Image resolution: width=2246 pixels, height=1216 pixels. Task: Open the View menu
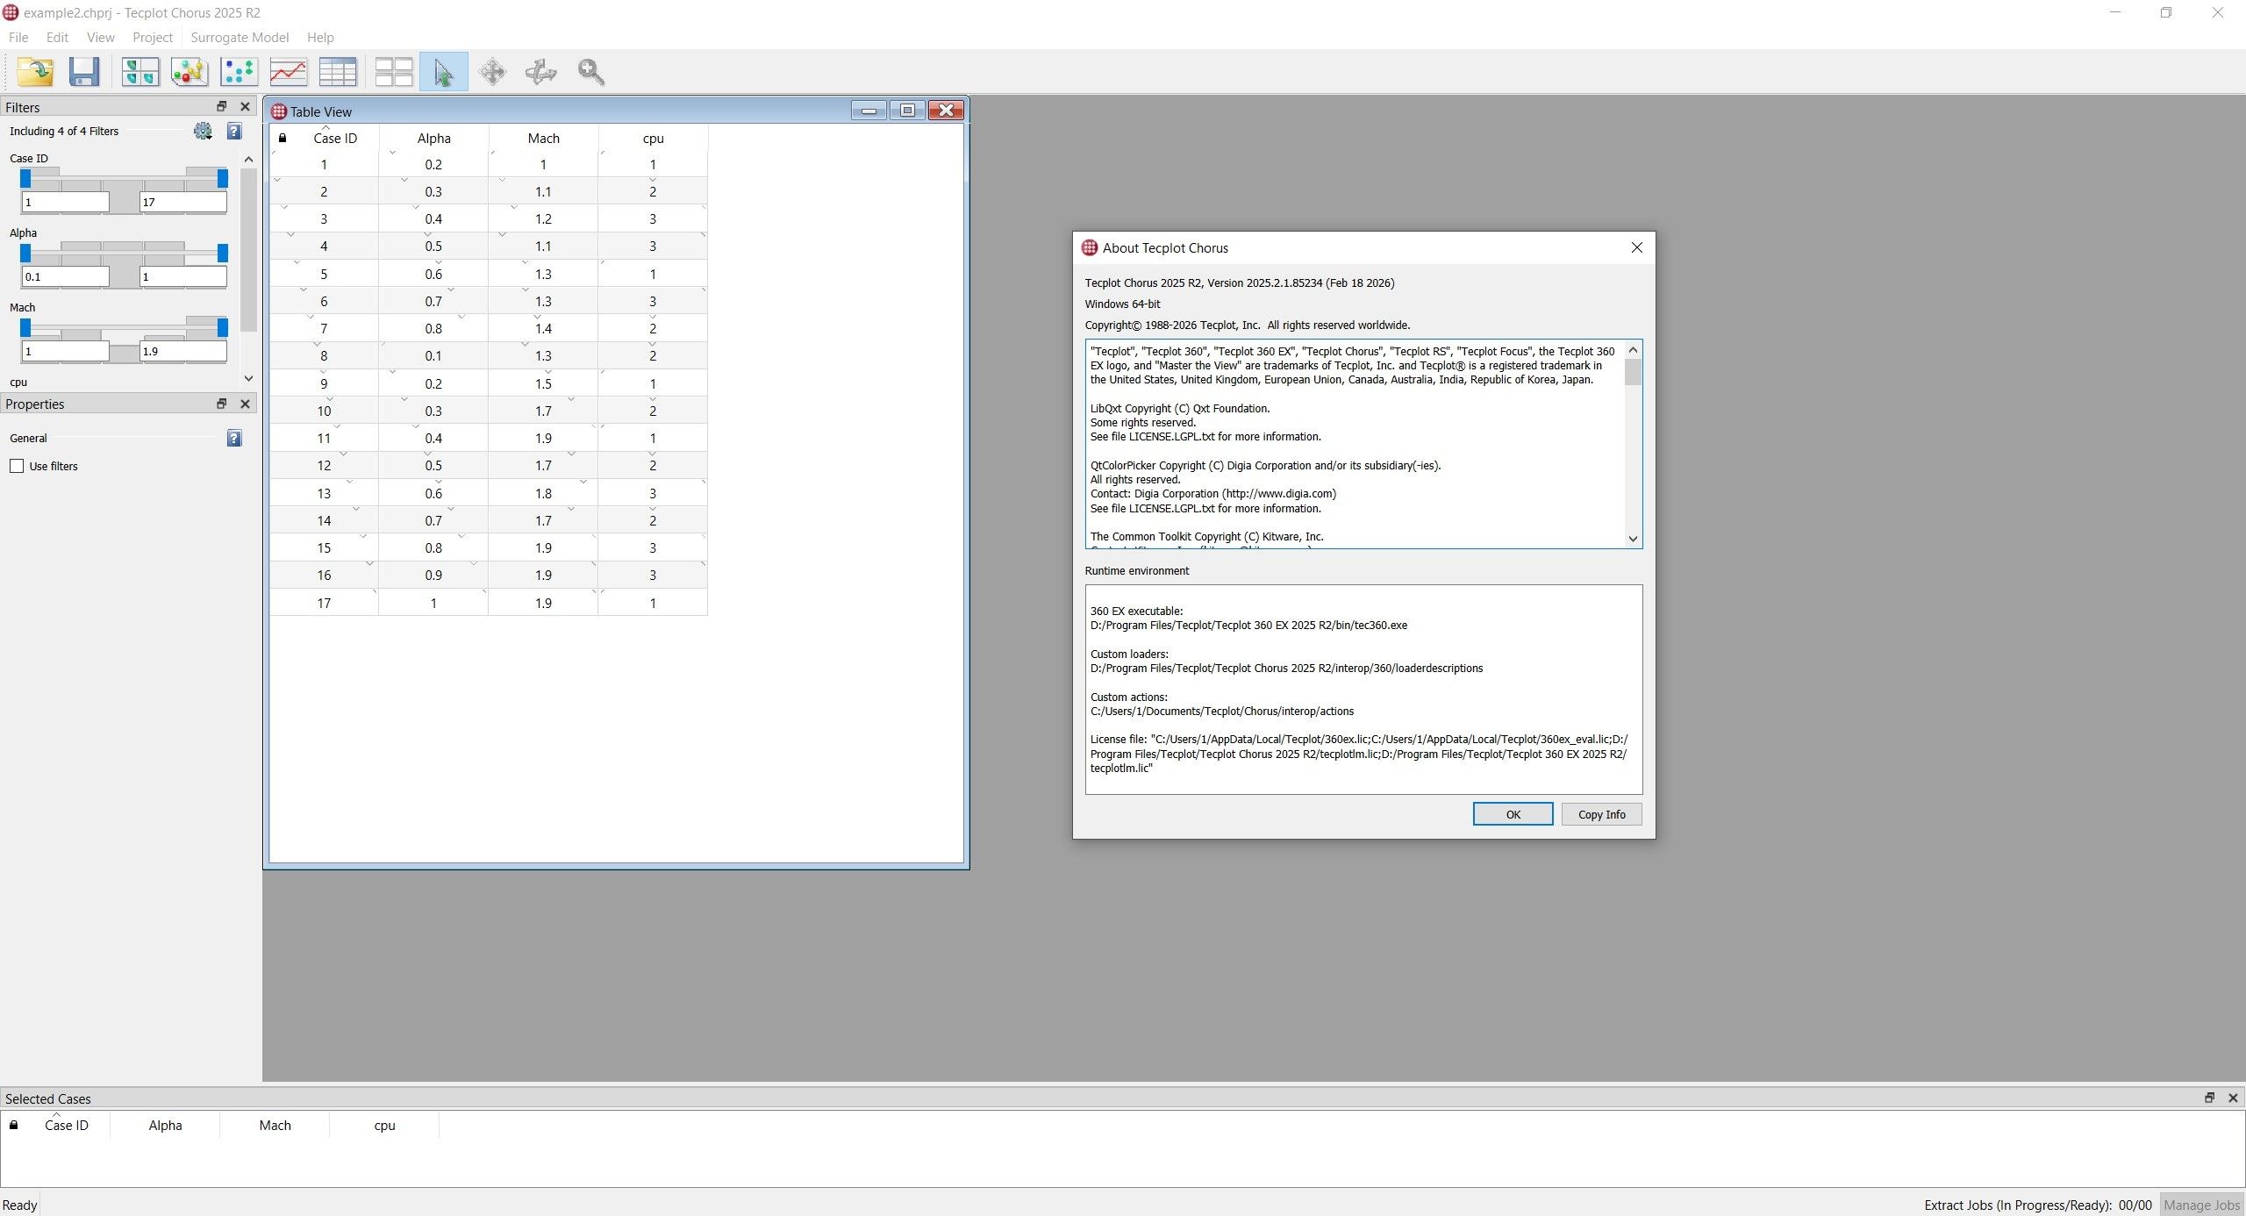click(x=101, y=38)
